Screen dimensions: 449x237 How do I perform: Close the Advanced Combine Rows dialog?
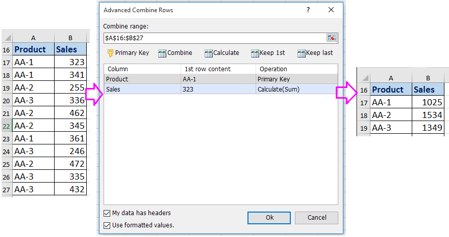[x=331, y=10]
